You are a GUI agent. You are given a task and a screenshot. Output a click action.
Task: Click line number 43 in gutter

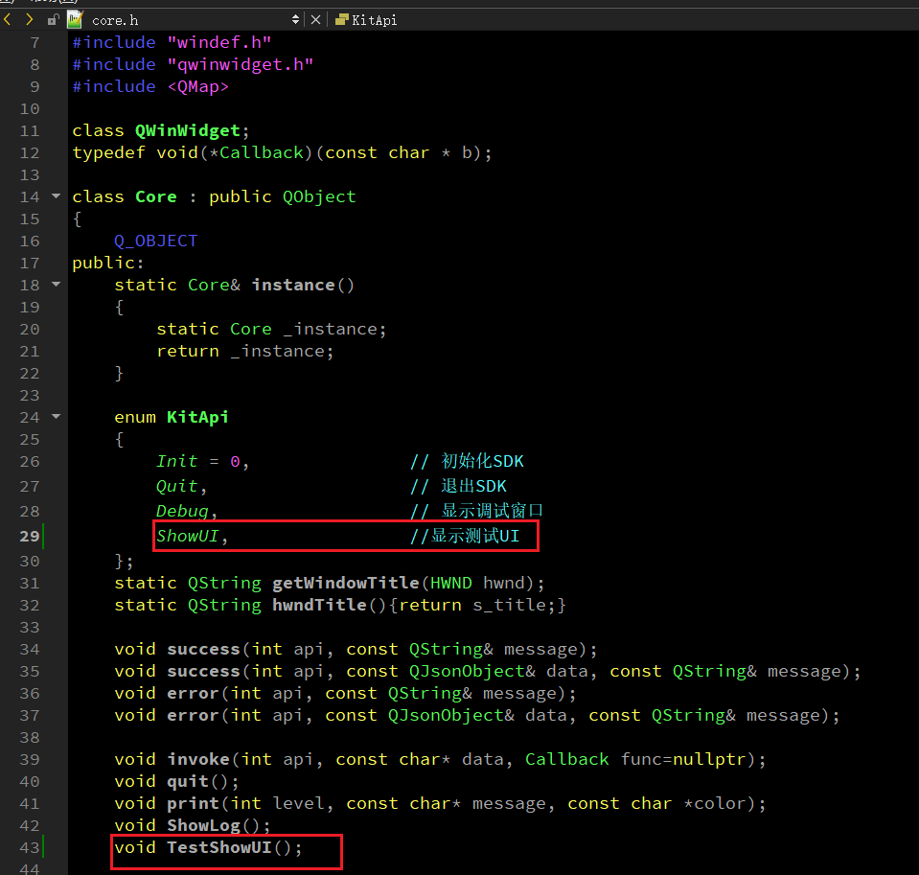[x=30, y=847]
